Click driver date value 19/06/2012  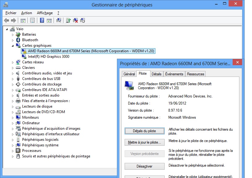(x=177, y=103)
